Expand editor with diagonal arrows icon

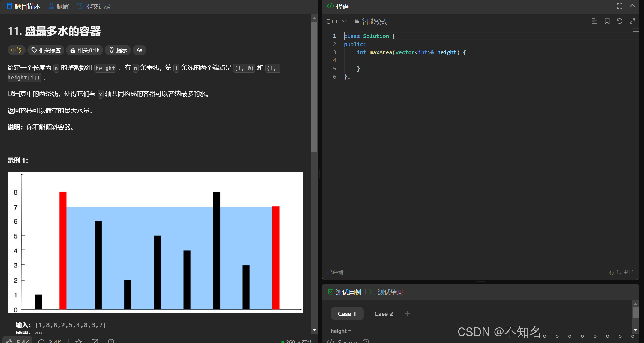pos(632,21)
